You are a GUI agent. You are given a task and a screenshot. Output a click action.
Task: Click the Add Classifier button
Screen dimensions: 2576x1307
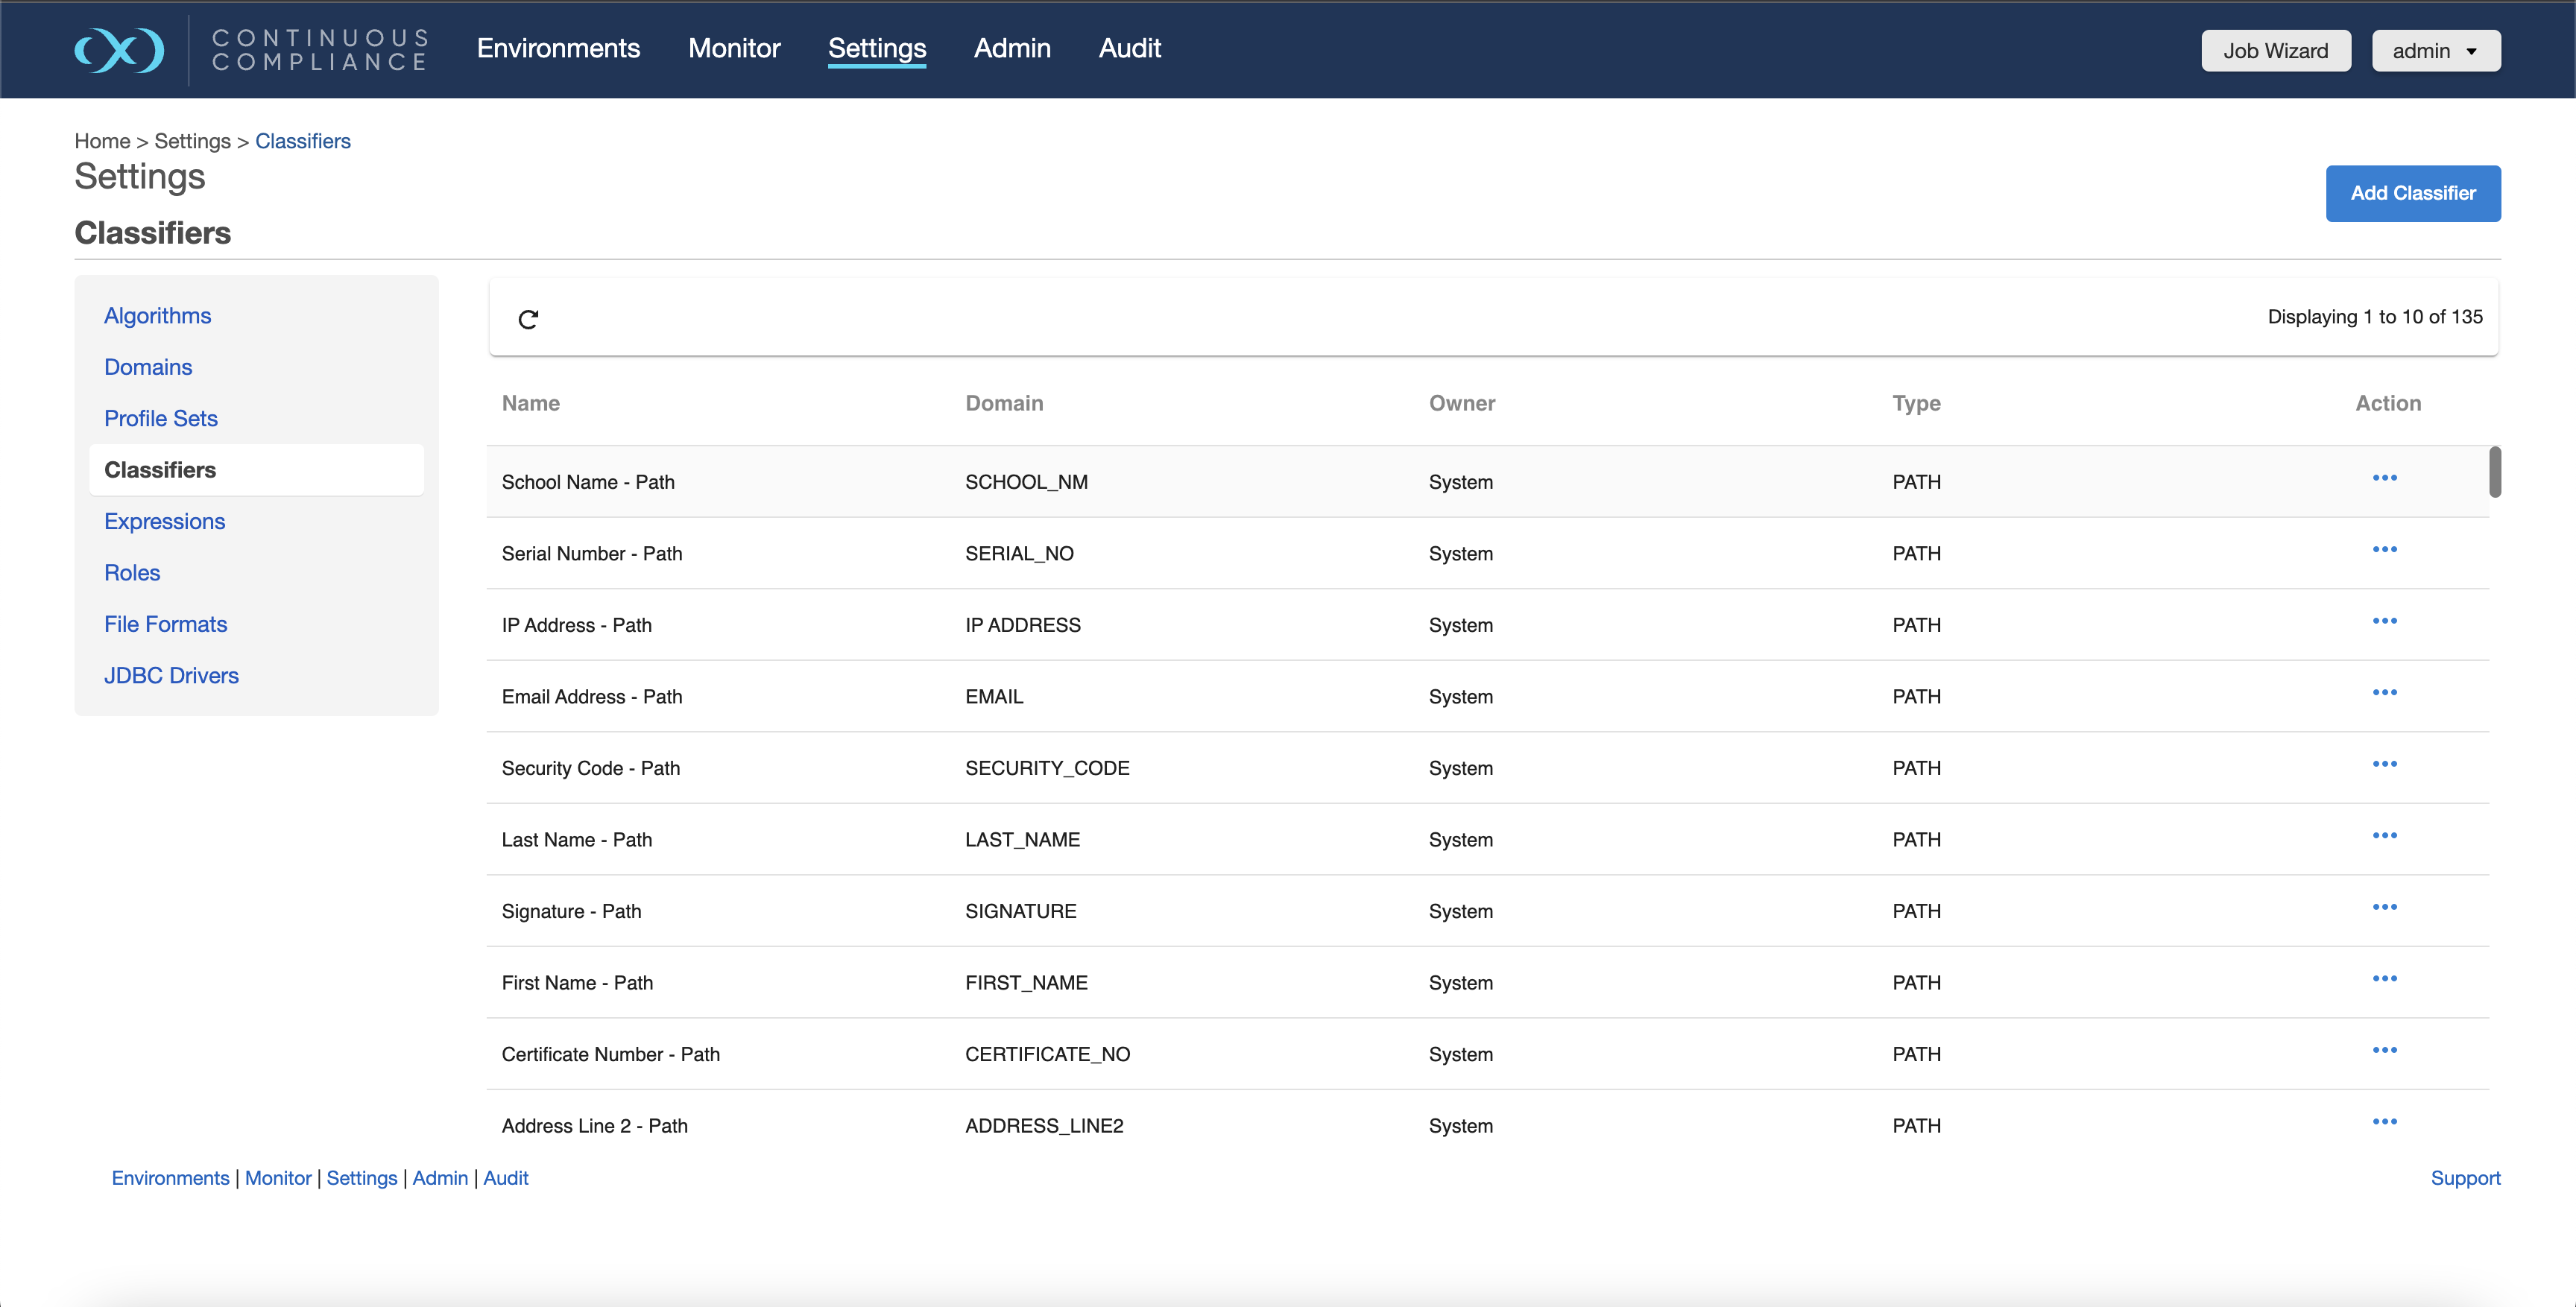pyautogui.click(x=2413, y=193)
